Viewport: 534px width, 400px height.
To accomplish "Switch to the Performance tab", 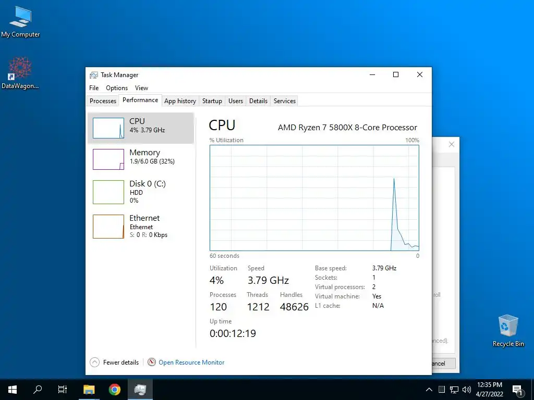I will coord(140,100).
